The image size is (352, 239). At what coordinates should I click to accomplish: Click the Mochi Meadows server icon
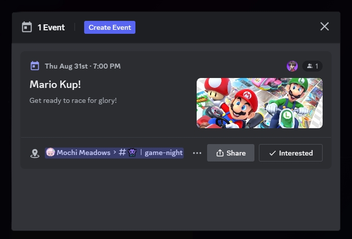coord(50,153)
